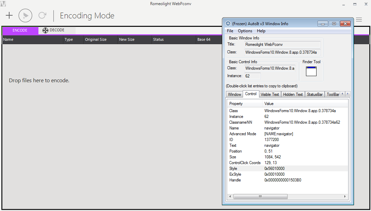The image size is (371, 211).
Task: Click the Type column header
Action: [74, 39]
